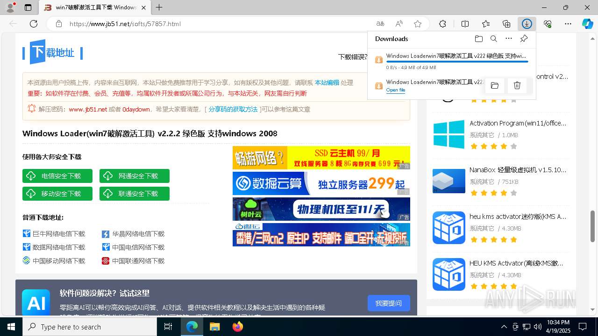
Task: Open heu kms activator迷你版 sidebar entry
Action: (x=518, y=217)
